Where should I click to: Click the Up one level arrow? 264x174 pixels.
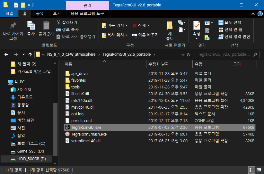[30, 54]
